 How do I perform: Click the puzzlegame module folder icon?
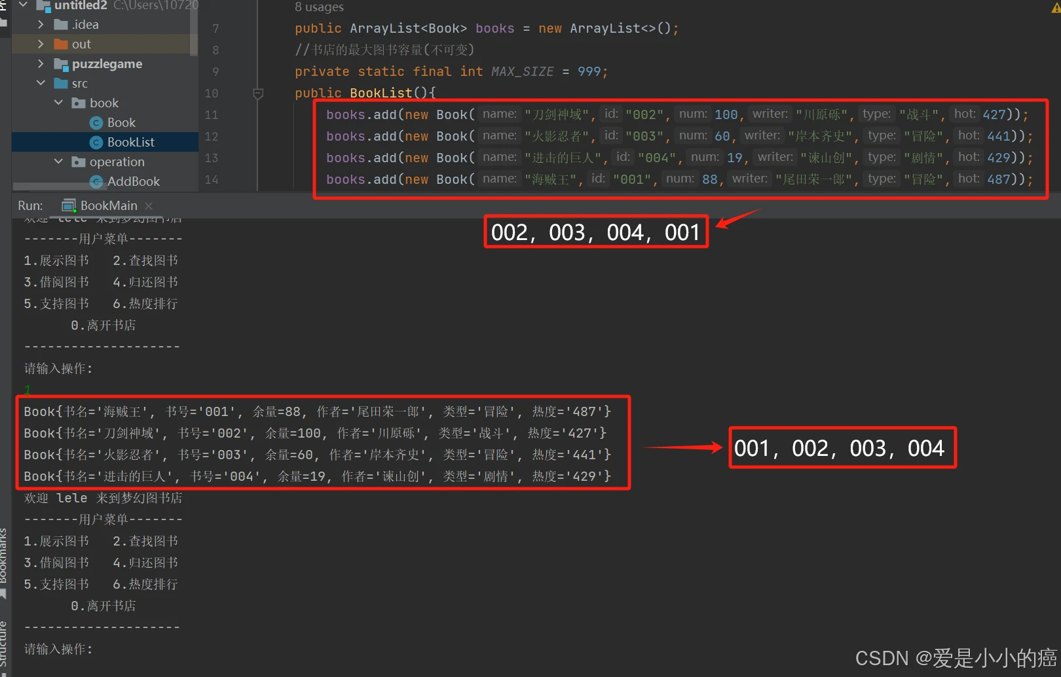tap(61, 63)
